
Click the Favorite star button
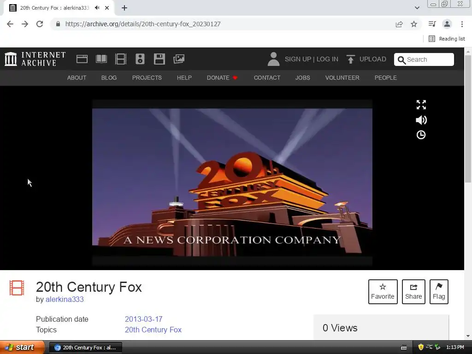tap(383, 292)
